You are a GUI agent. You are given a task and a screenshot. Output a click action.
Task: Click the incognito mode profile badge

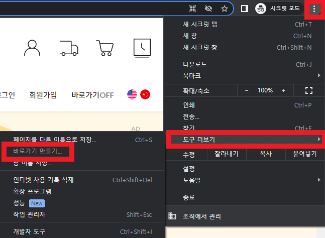279,9
